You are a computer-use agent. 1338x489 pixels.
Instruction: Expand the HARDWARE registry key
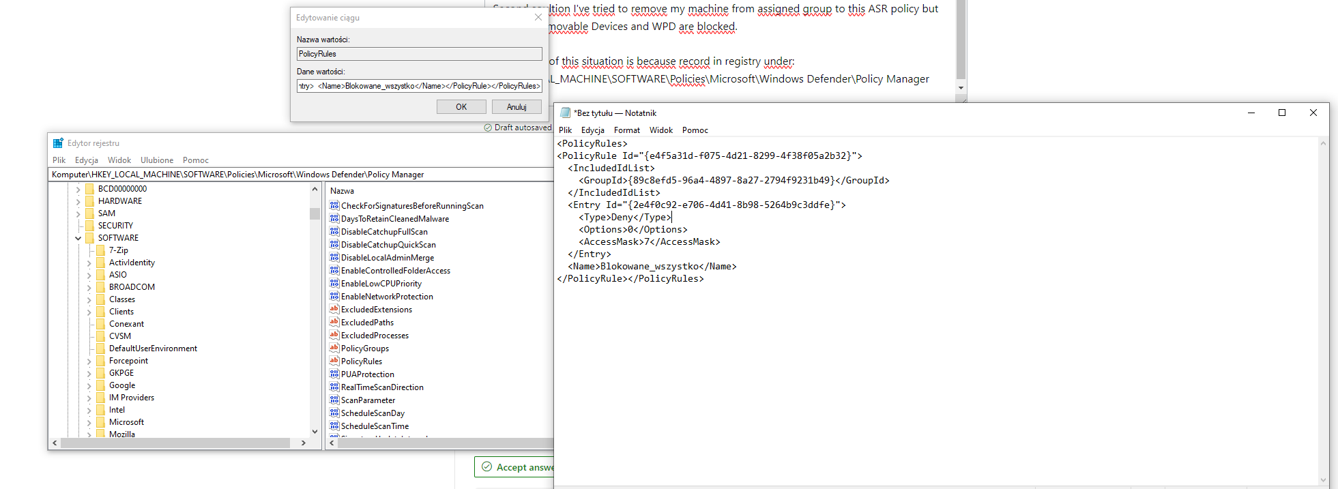(x=78, y=201)
